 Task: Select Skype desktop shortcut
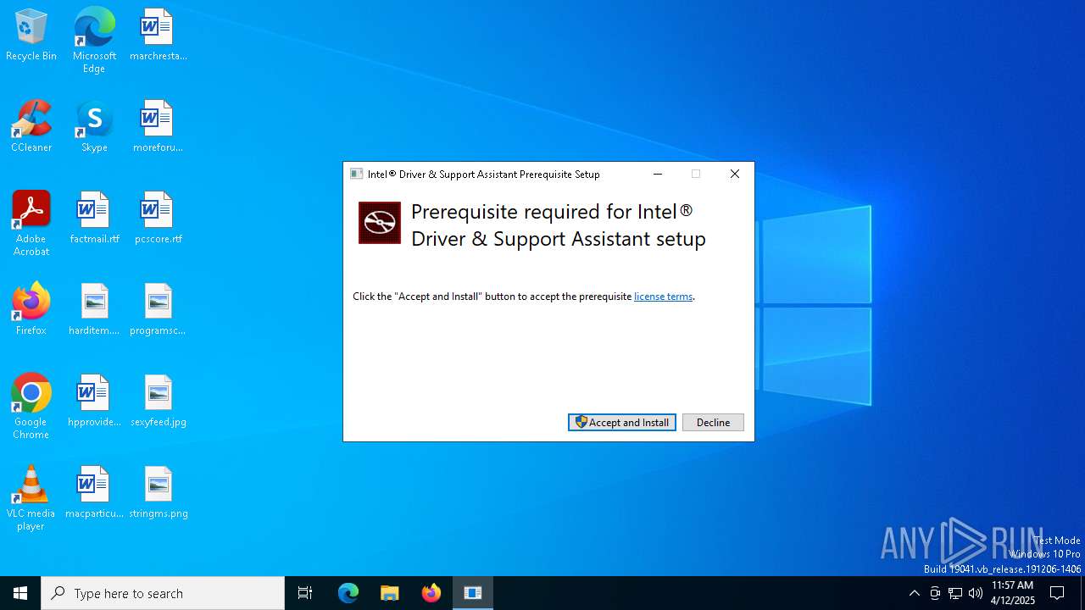94,126
